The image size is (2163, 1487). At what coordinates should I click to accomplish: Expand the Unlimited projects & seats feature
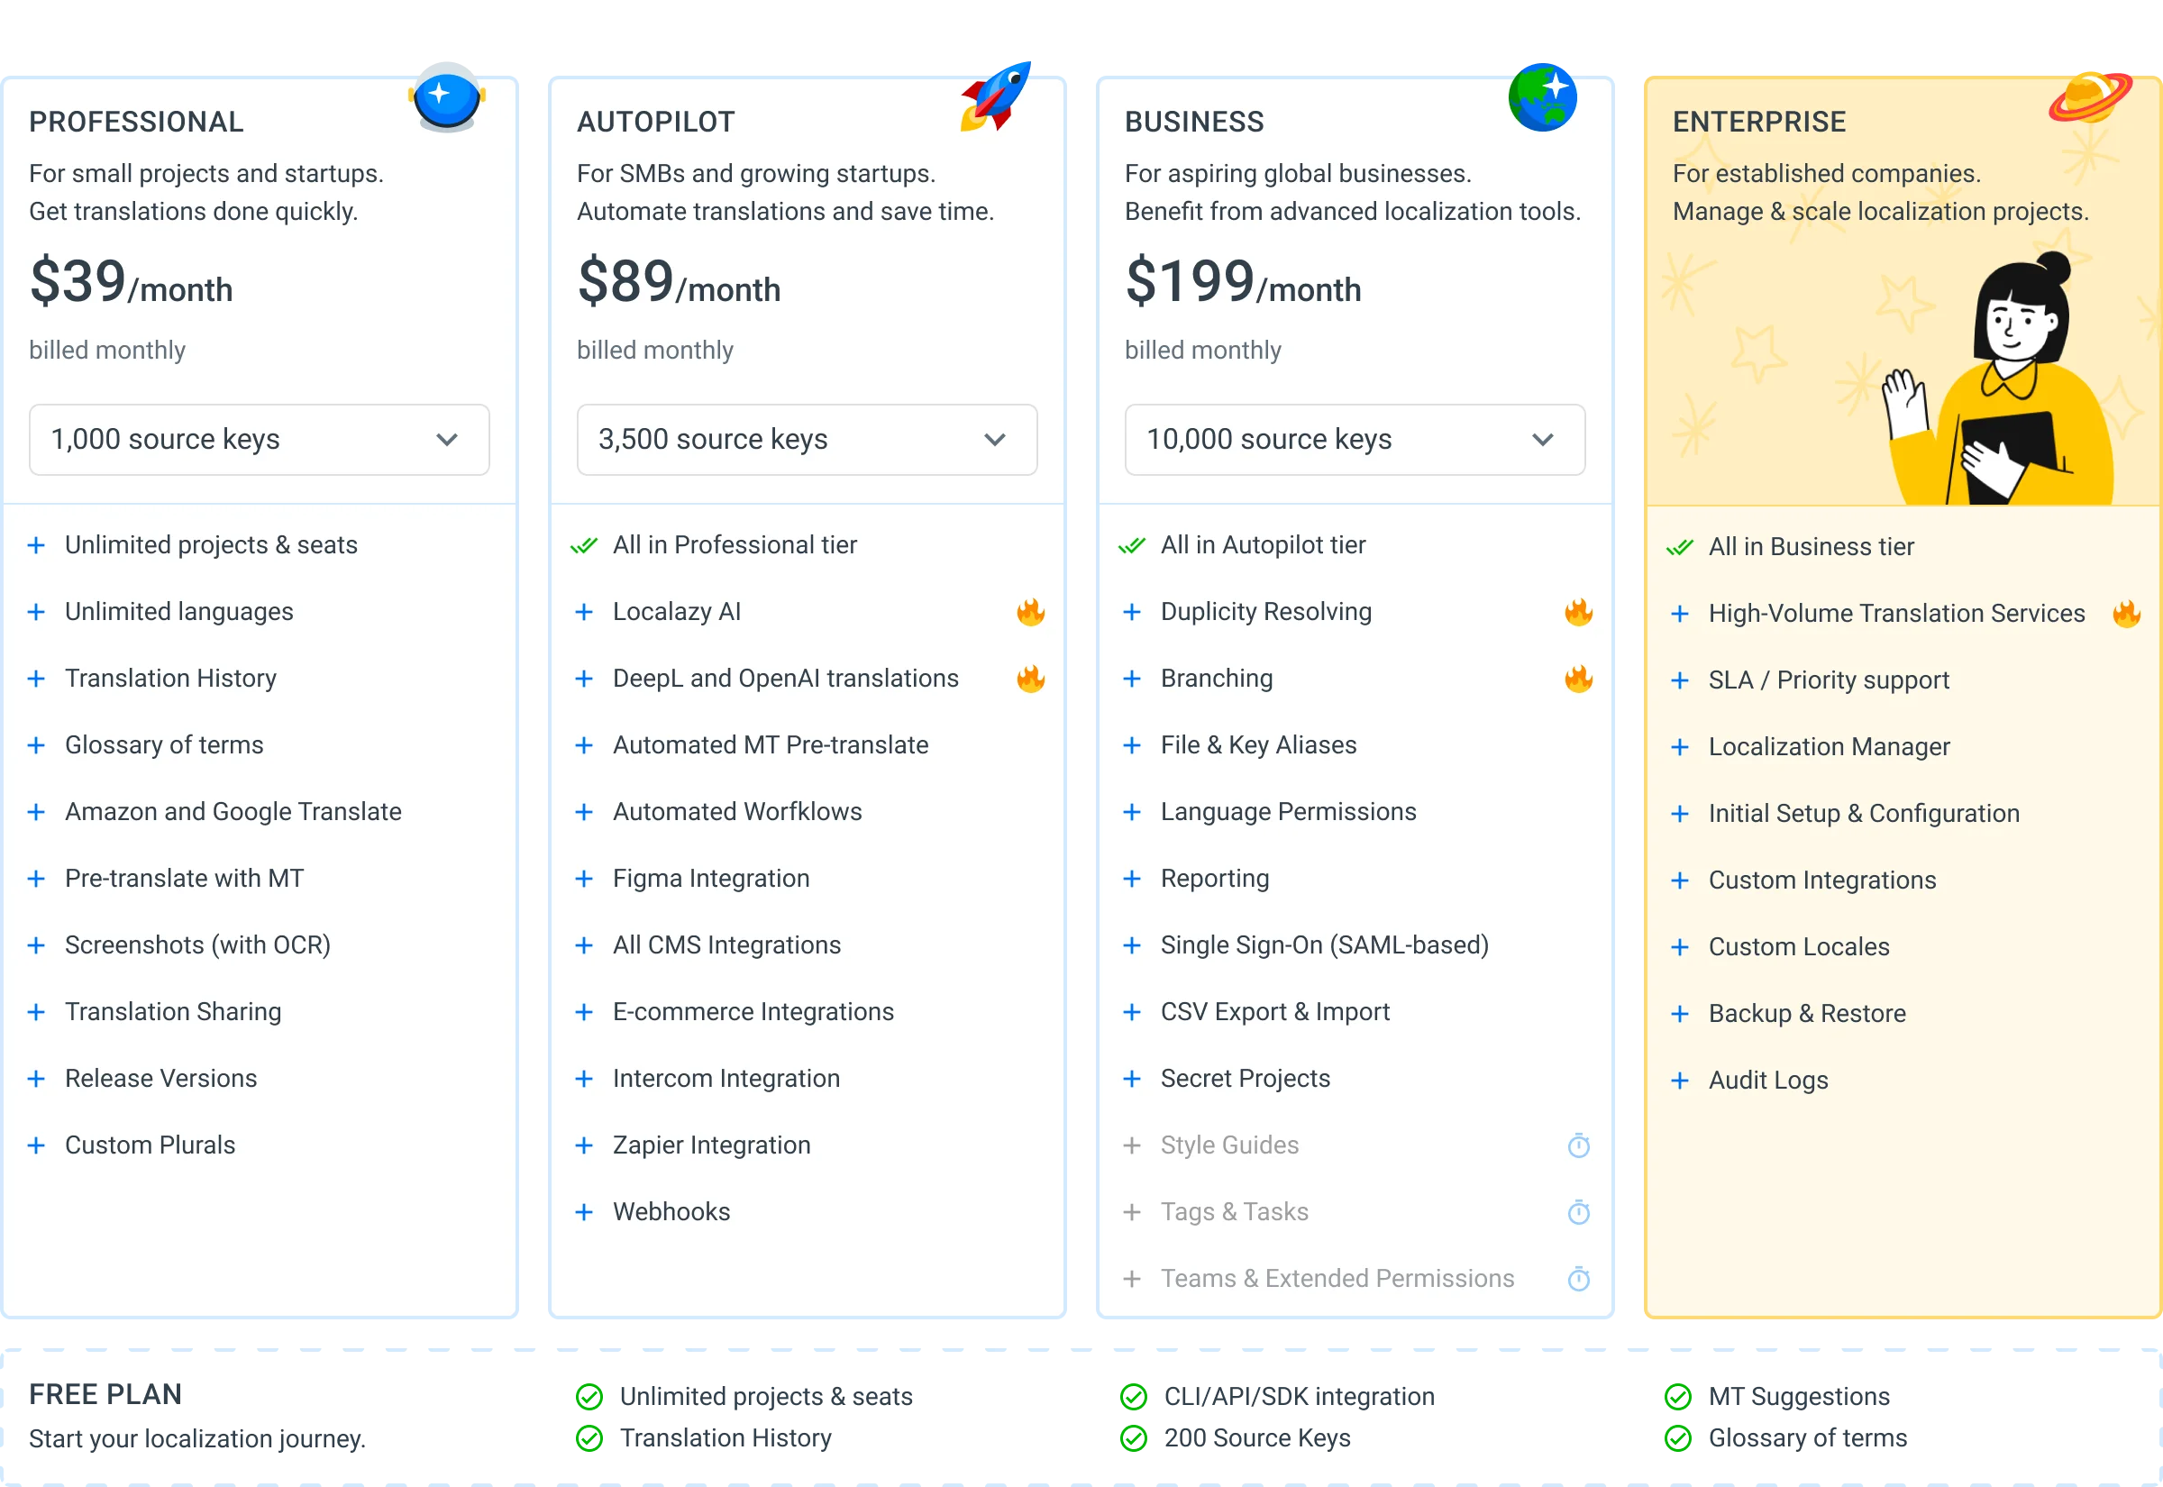211,545
